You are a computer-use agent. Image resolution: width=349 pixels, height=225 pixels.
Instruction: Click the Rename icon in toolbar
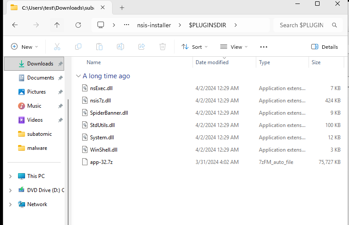[120, 47]
